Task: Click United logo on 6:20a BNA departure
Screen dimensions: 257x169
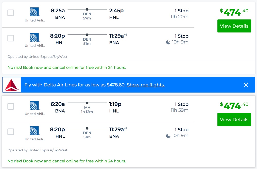Action: tap(34, 106)
